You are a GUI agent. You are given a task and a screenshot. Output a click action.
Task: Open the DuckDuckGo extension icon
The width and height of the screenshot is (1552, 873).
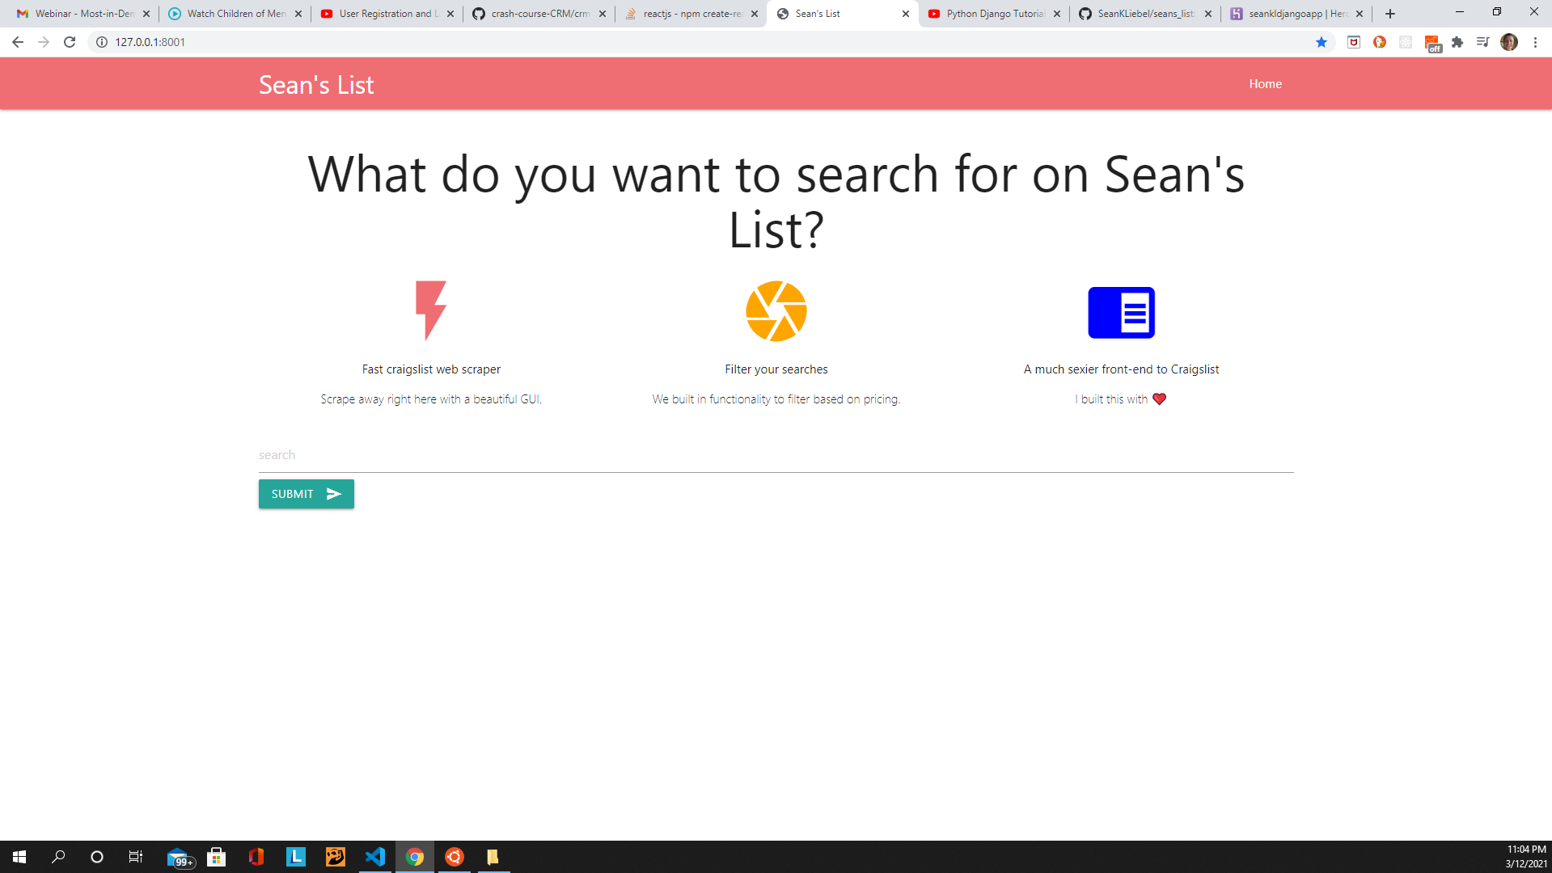point(1379,42)
